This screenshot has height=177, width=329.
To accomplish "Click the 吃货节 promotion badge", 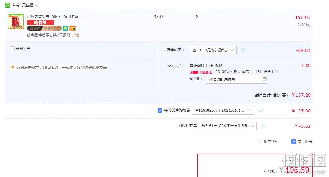I will click(41, 23).
